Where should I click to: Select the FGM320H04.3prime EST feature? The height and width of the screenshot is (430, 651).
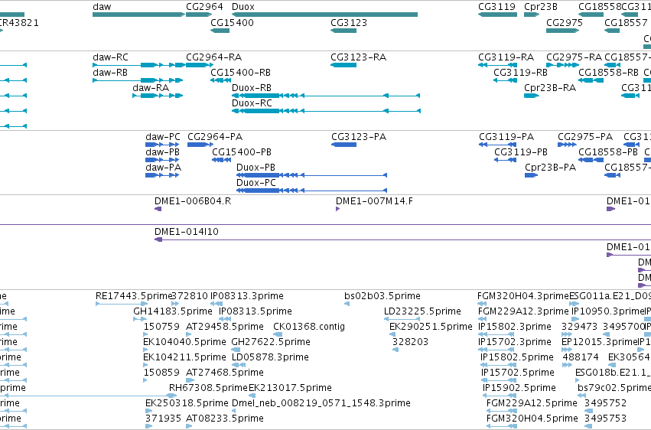[x=482, y=305]
